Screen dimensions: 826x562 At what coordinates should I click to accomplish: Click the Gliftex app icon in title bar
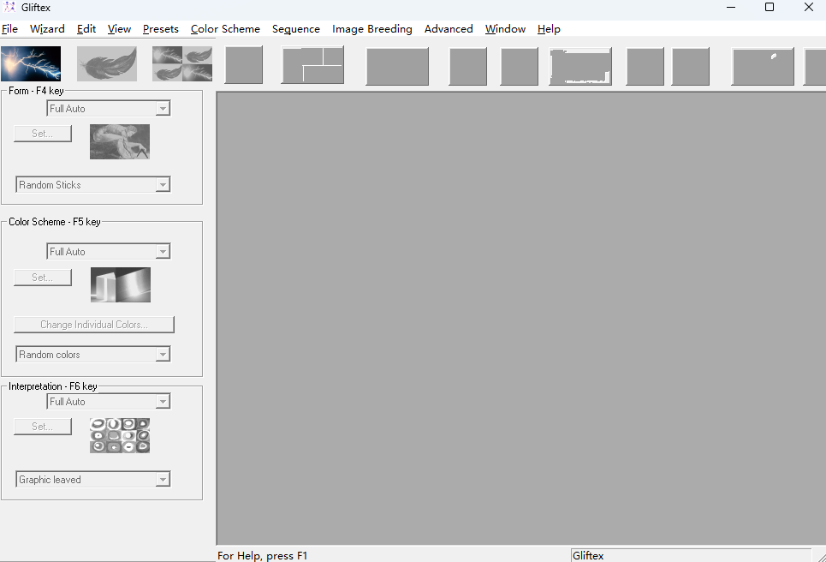10,8
